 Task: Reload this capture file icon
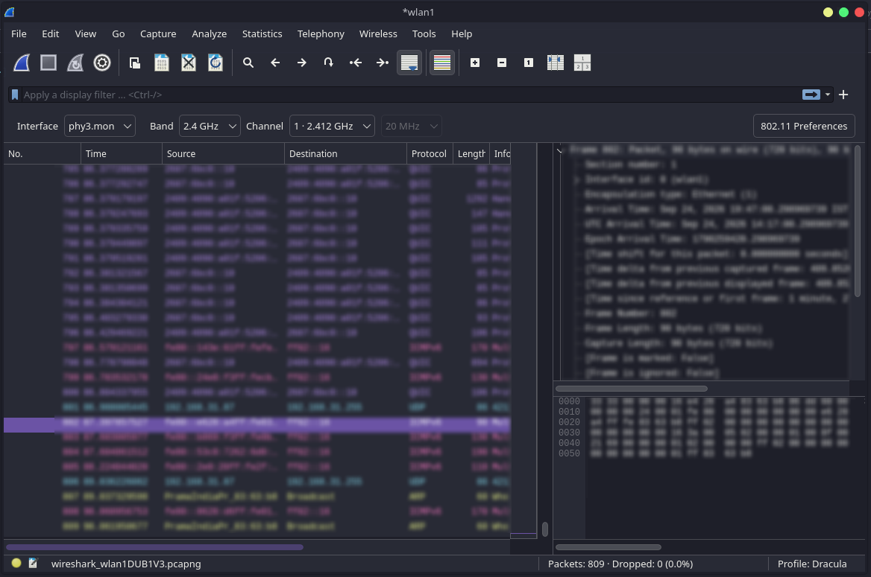click(216, 63)
